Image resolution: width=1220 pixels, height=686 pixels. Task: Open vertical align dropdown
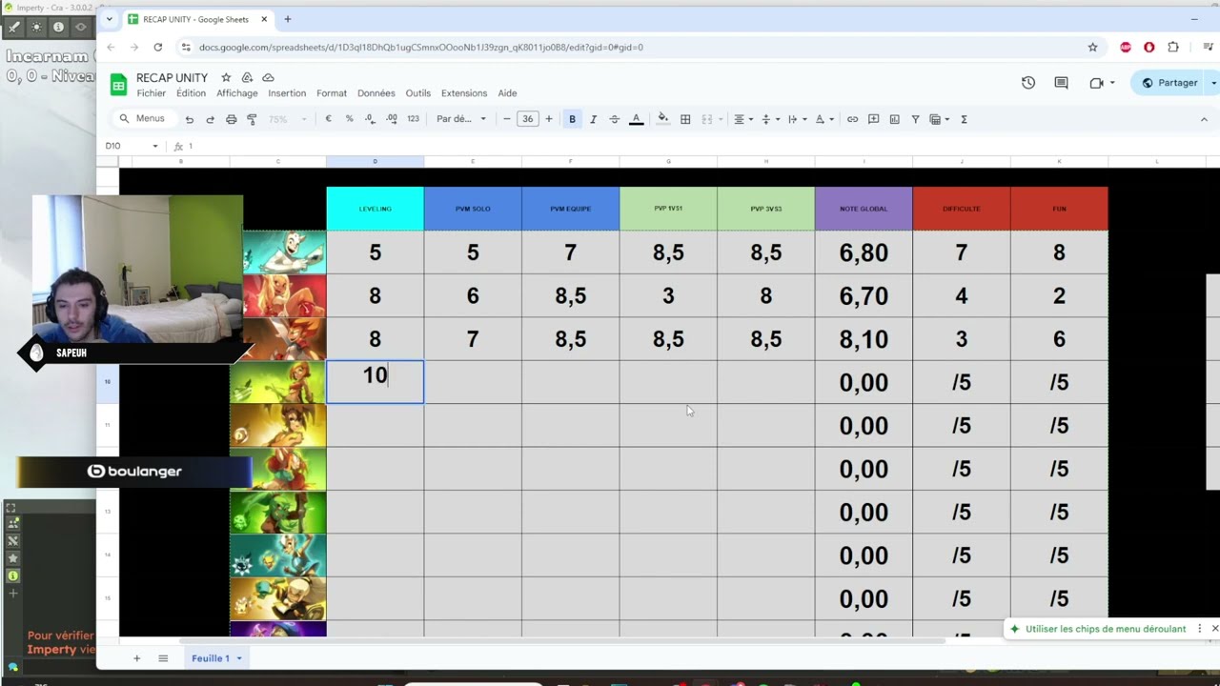[x=770, y=119]
